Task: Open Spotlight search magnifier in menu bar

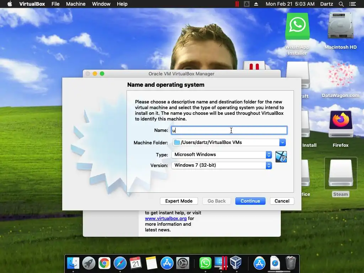Action: 341,4
